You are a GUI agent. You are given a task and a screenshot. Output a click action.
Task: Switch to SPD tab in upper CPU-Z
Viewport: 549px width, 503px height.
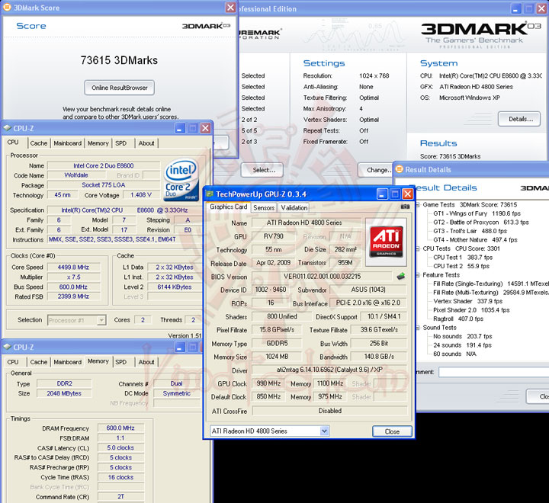click(121, 143)
